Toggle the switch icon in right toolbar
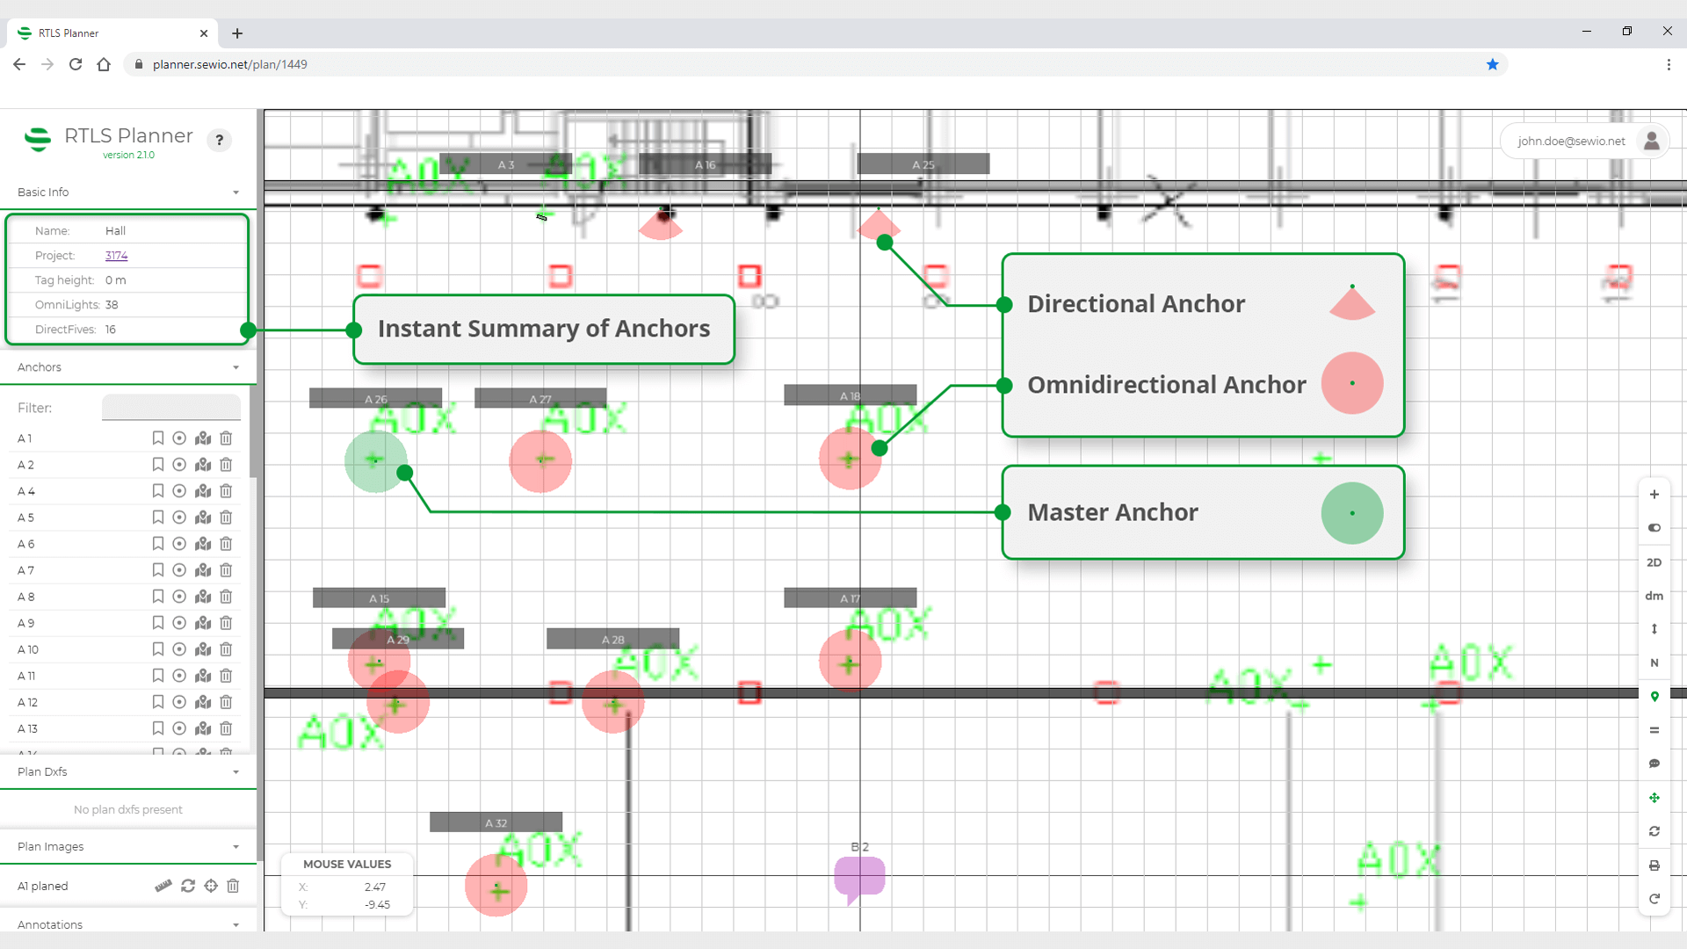The width and height of the screenshot is (1687, 949). pos(1654,528)
